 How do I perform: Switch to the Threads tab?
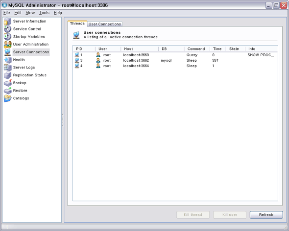pos(77,23)
